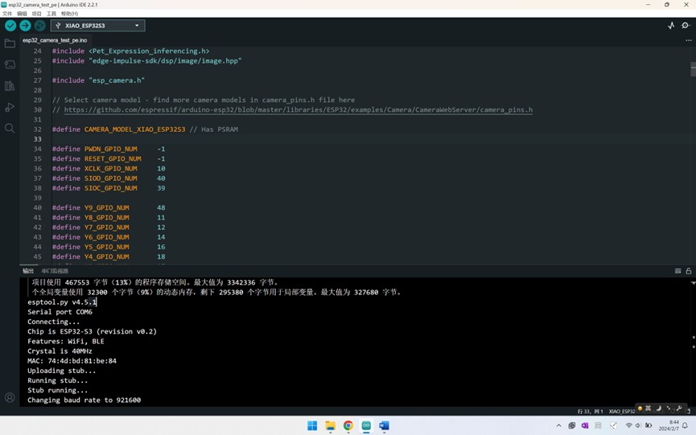Upload sketch with the arrow button
696x435 pixels.
pos(25,26)
